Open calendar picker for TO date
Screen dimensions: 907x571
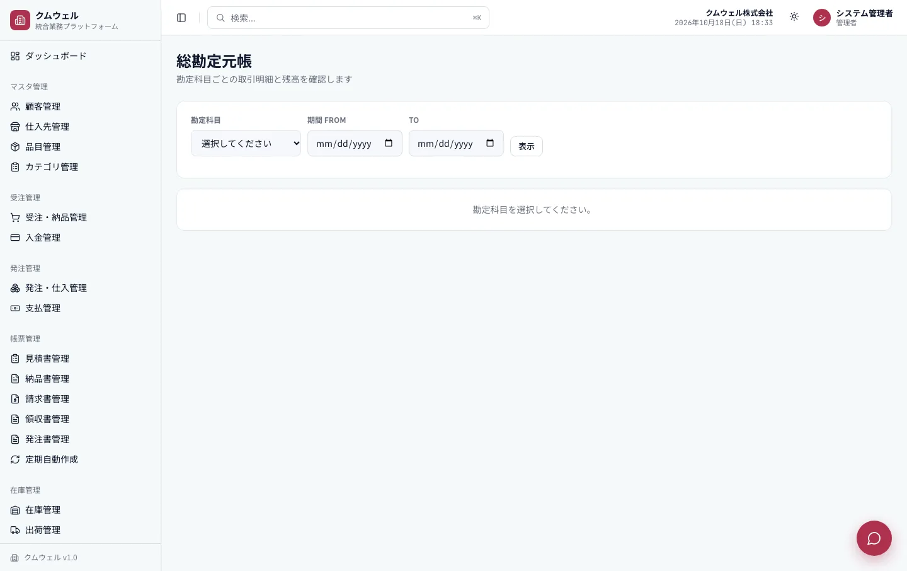coord(490,143)
